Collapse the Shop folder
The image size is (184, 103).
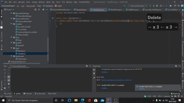point(11,37)
